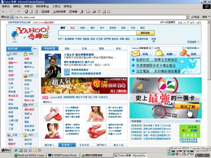
Task: Print the page with the printer icon
Action: click(94, 12)
